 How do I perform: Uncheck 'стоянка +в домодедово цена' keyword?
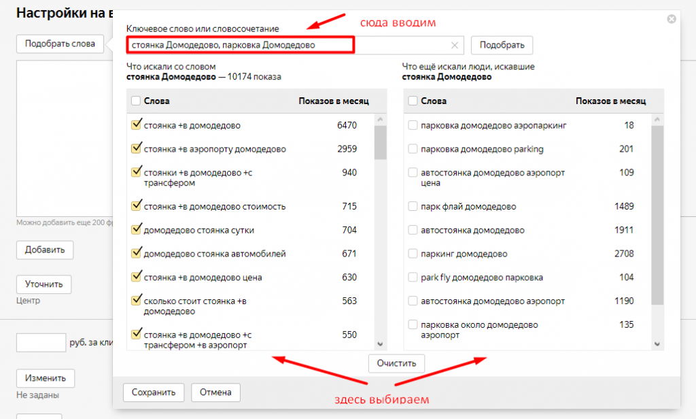[x=136, y=277]
